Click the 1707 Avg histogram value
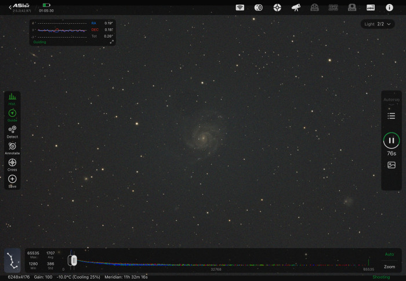 coord(50,253)
